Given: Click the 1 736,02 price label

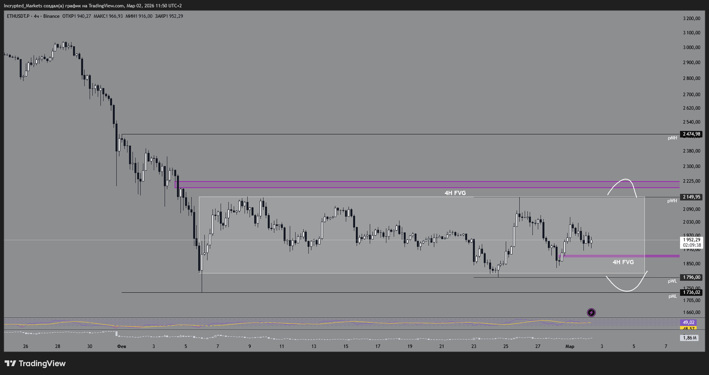Looking at the screenshot, I should [692, 292].
